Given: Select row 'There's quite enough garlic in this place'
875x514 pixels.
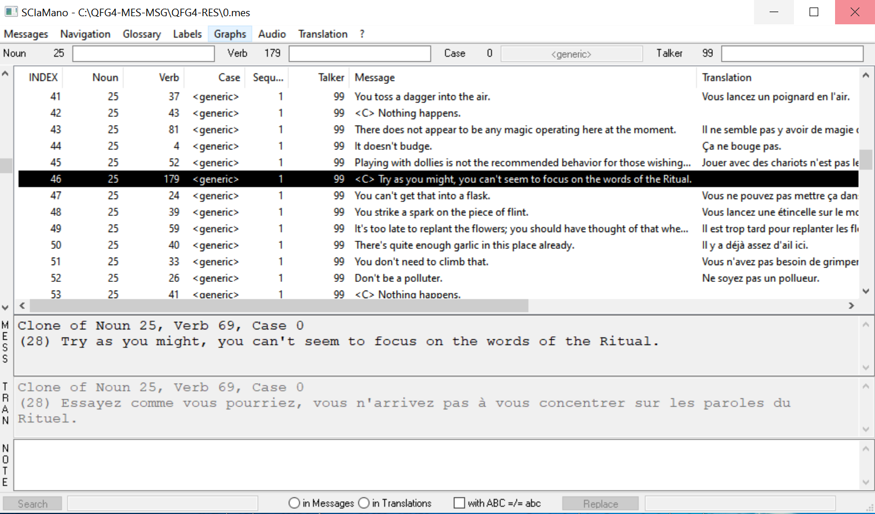Looking at the screenshot, I should 438,245.
